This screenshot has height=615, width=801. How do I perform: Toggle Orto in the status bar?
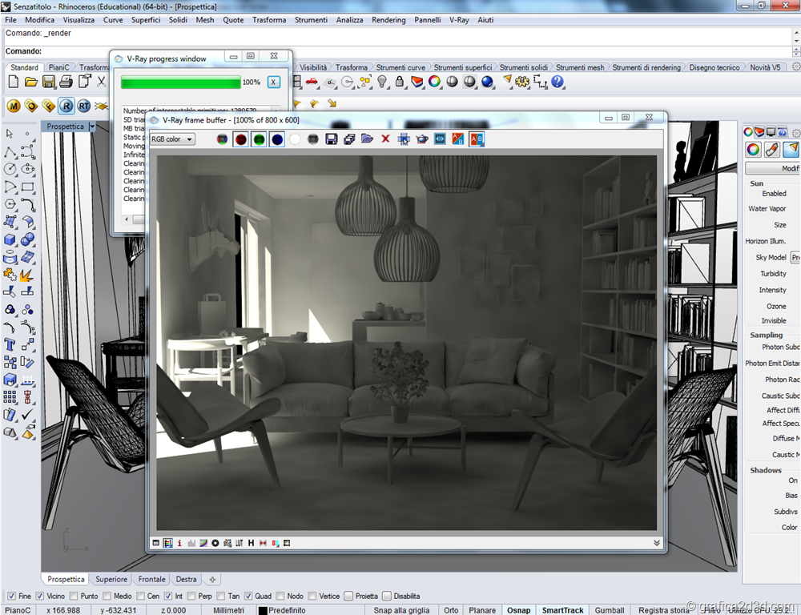point(451,610)
